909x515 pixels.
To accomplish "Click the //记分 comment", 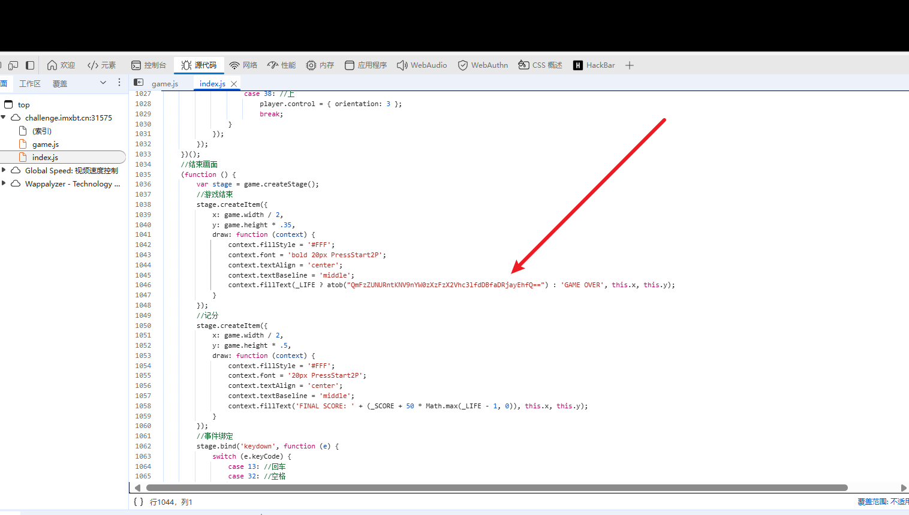I will tap(207, 316).
